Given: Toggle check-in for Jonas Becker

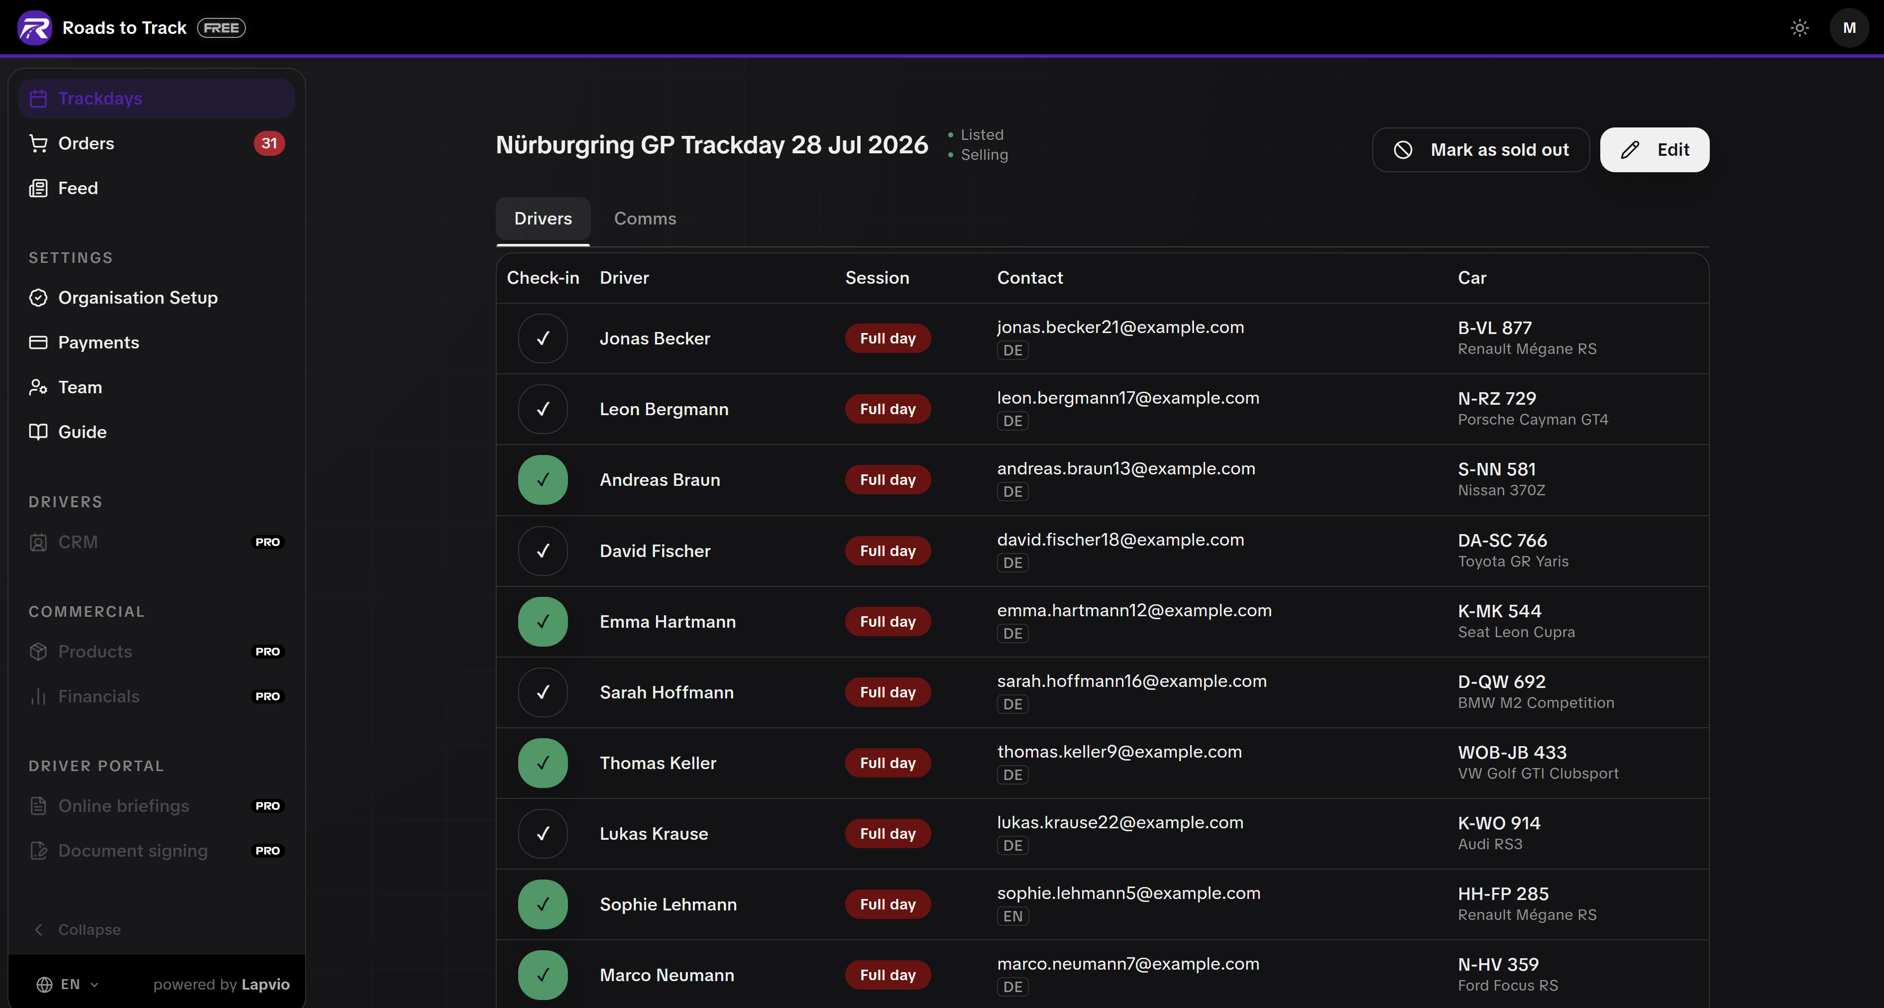Looking at the screenshot, I should tap(543, 338).
